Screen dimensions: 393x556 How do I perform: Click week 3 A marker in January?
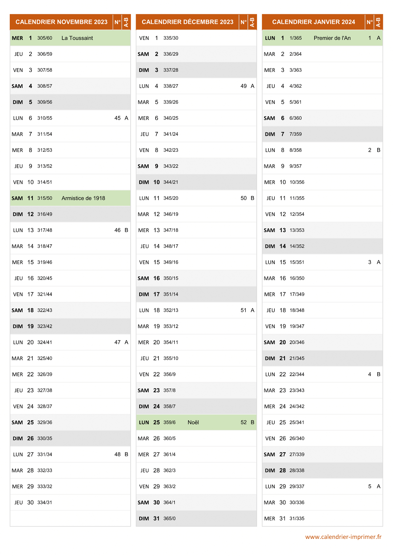(374, 262)
